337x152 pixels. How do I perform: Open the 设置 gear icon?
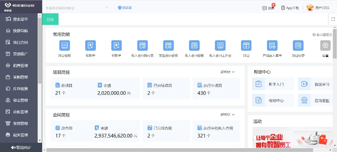325,46
